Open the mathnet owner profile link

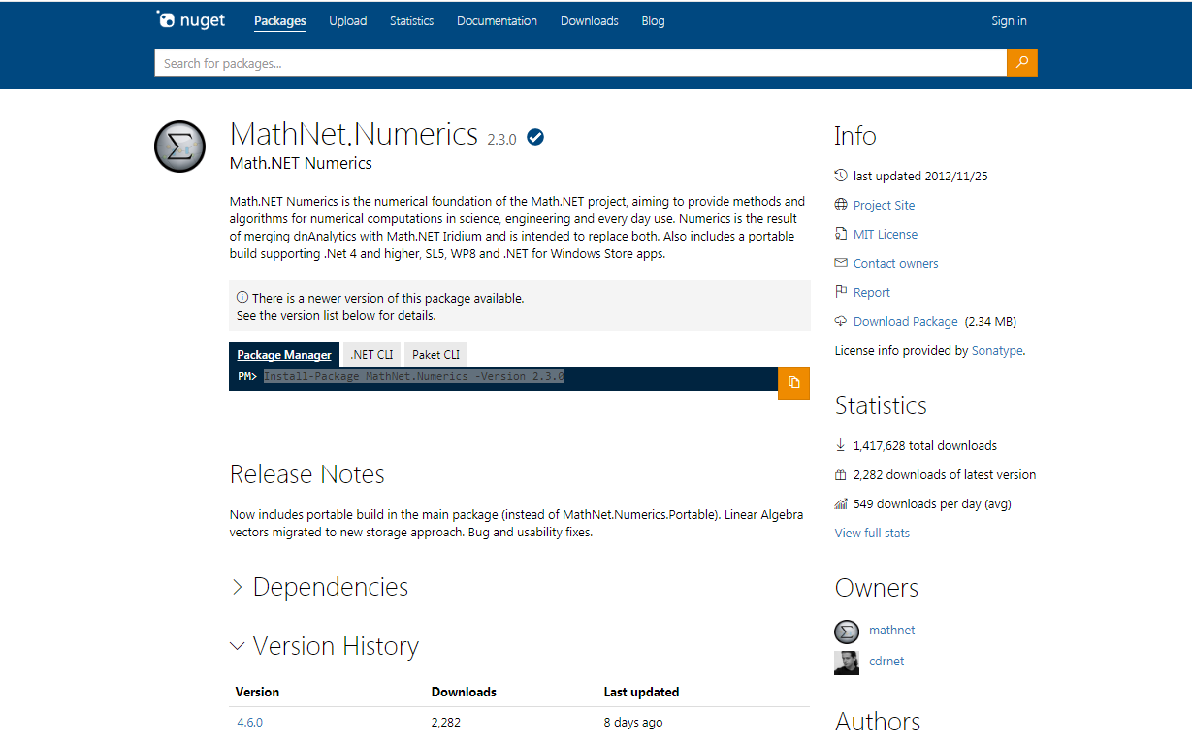point(891,631)
